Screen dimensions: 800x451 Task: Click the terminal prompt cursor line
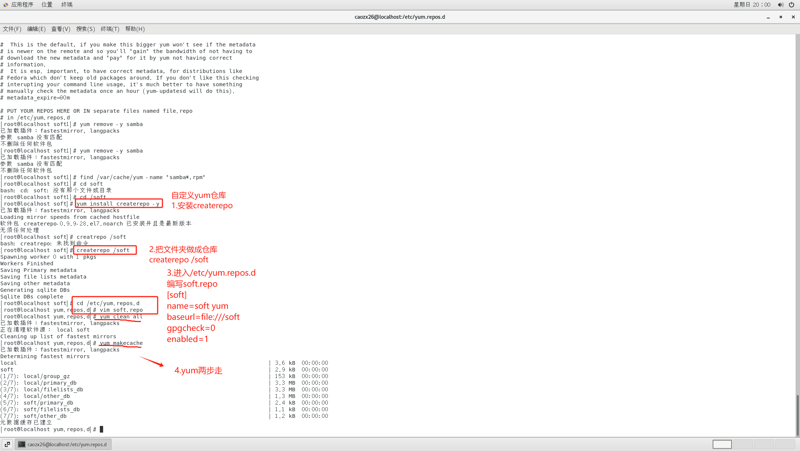[x=102, y=429]
